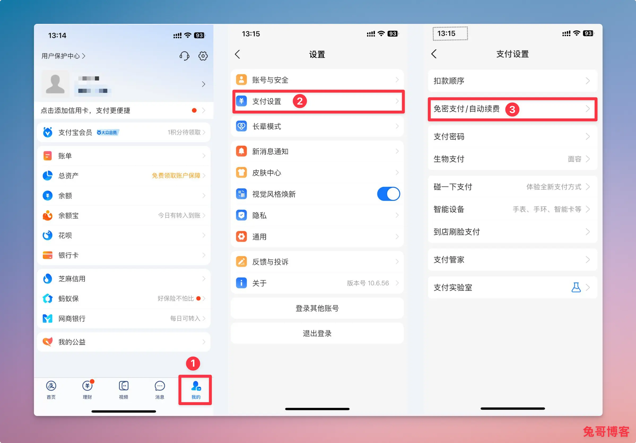Tap 1积分待领取 text
The height and width of the screenshot is (443, 636).
pos(184,132)
